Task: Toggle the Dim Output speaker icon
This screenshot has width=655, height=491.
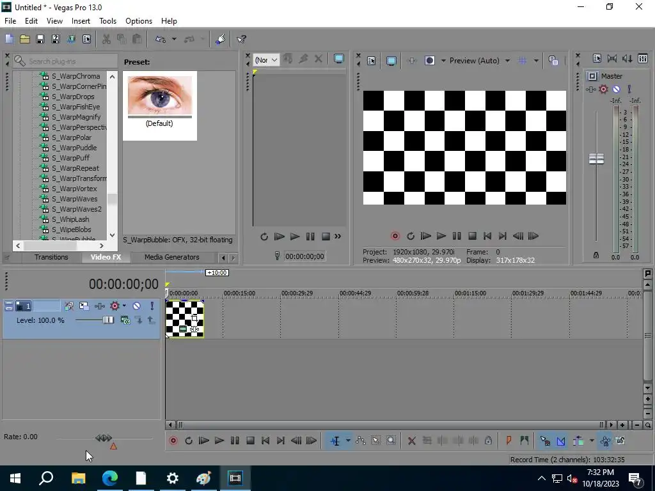Action: [627, 58]
